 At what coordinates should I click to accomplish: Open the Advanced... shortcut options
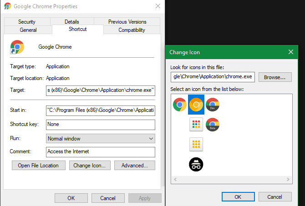[135, 166]
